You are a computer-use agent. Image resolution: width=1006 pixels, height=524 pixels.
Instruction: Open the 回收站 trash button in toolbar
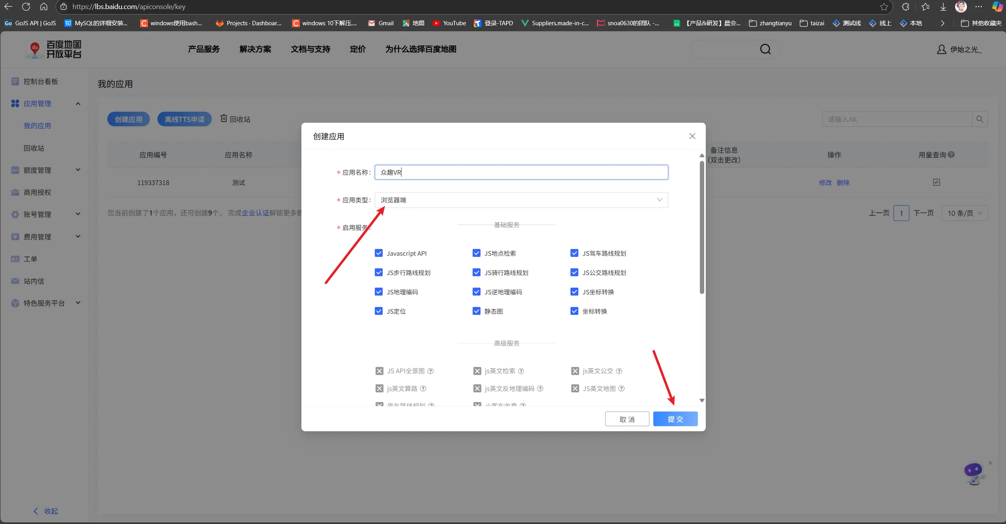(x=235, y=119)
